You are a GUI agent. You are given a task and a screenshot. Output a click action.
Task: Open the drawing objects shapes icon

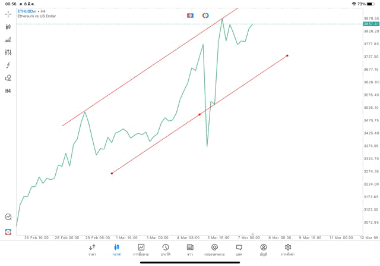coord(8,78)
